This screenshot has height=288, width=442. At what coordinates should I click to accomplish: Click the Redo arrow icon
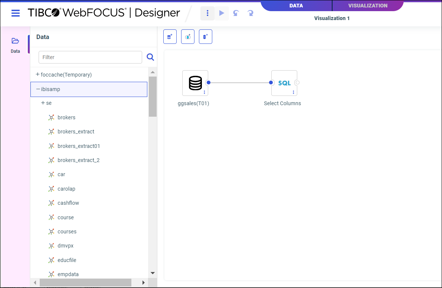point(250,13)
